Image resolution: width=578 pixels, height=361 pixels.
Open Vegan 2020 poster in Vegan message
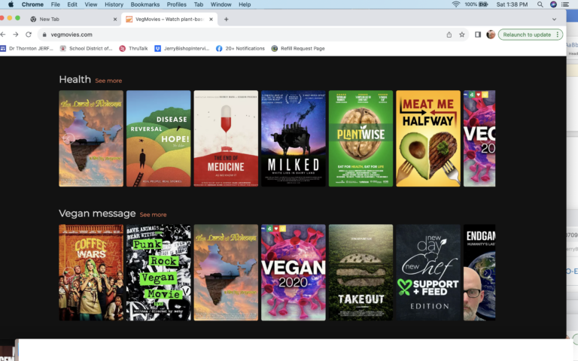pos(294,272)
